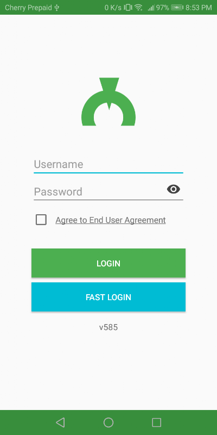The height and width of the screenshot is (435, 217).
Task: Tap the cellular signal strength icon
Action: click(x=151, y=8)
